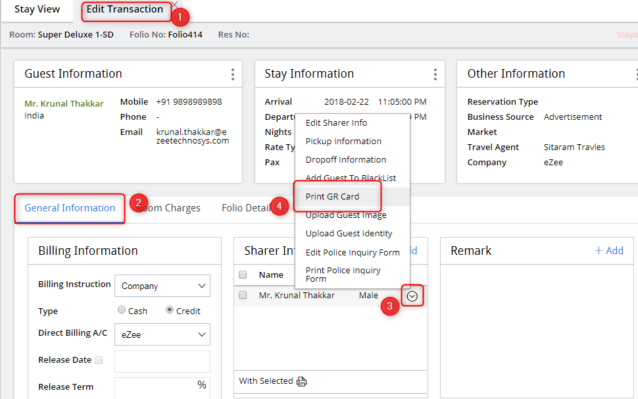The height and width of the screenshot is (399, 638).
Task: Close the Edit Transaction tab
Action: coord(174,5)
